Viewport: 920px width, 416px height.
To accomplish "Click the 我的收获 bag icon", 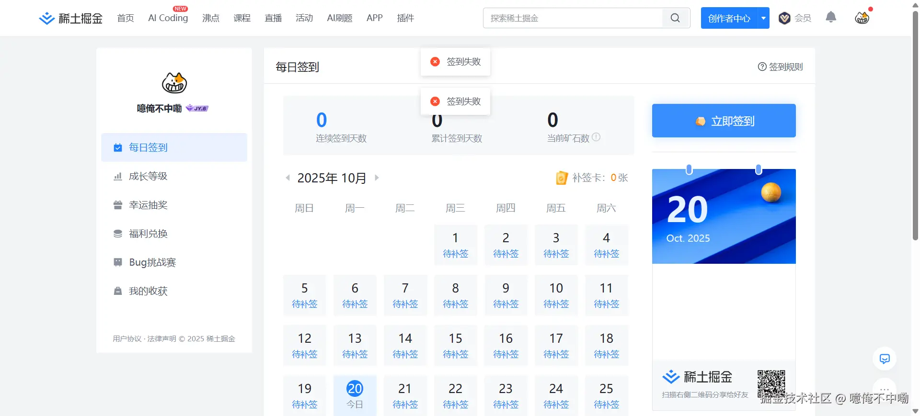I will pos(118,291).
